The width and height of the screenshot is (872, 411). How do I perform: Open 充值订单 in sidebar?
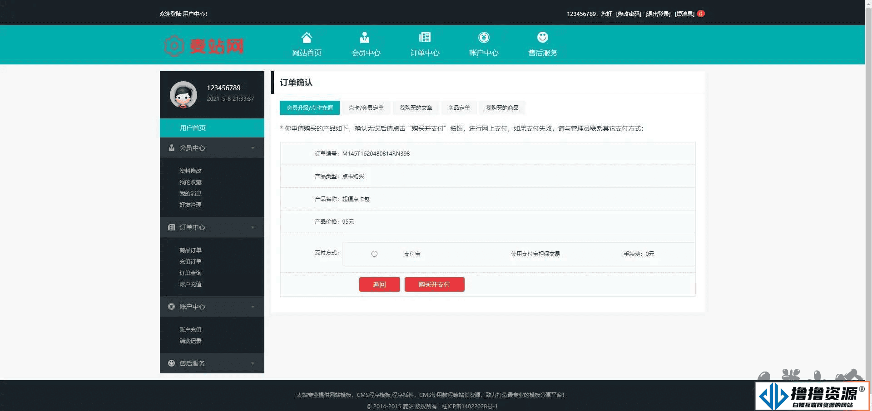(x=190, y=262)
